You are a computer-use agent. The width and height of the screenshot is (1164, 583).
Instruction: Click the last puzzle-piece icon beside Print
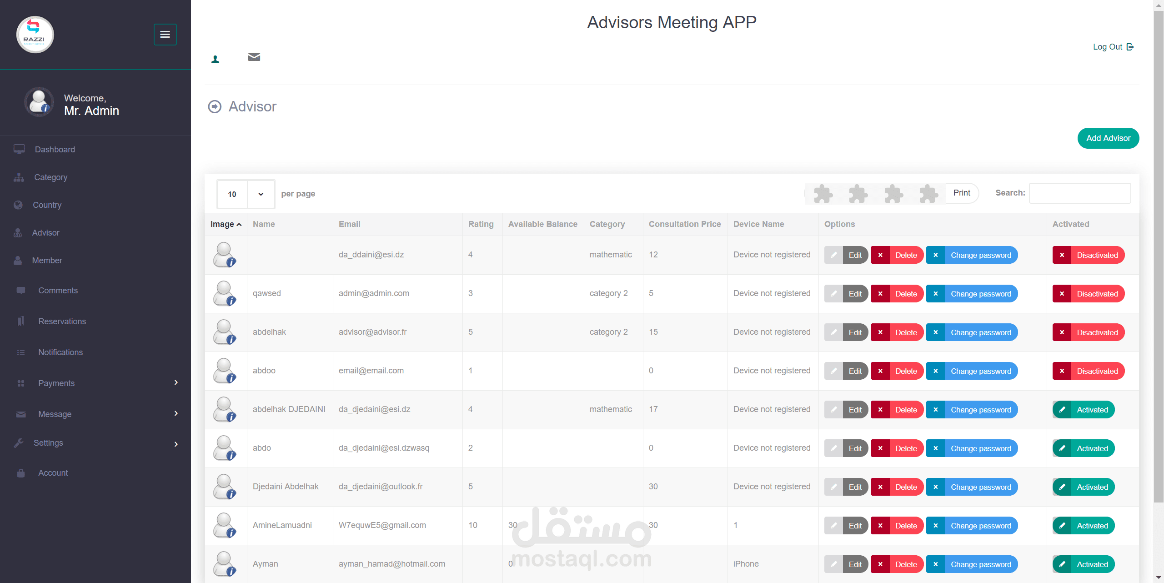coord(928,194)
